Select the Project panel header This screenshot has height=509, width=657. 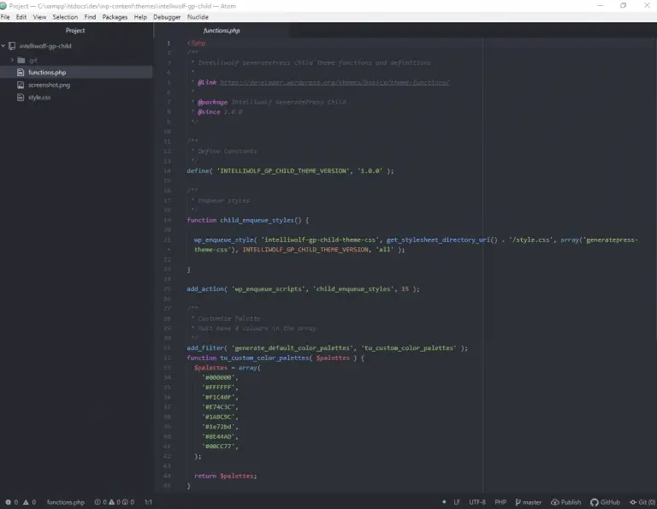(75, 31)
